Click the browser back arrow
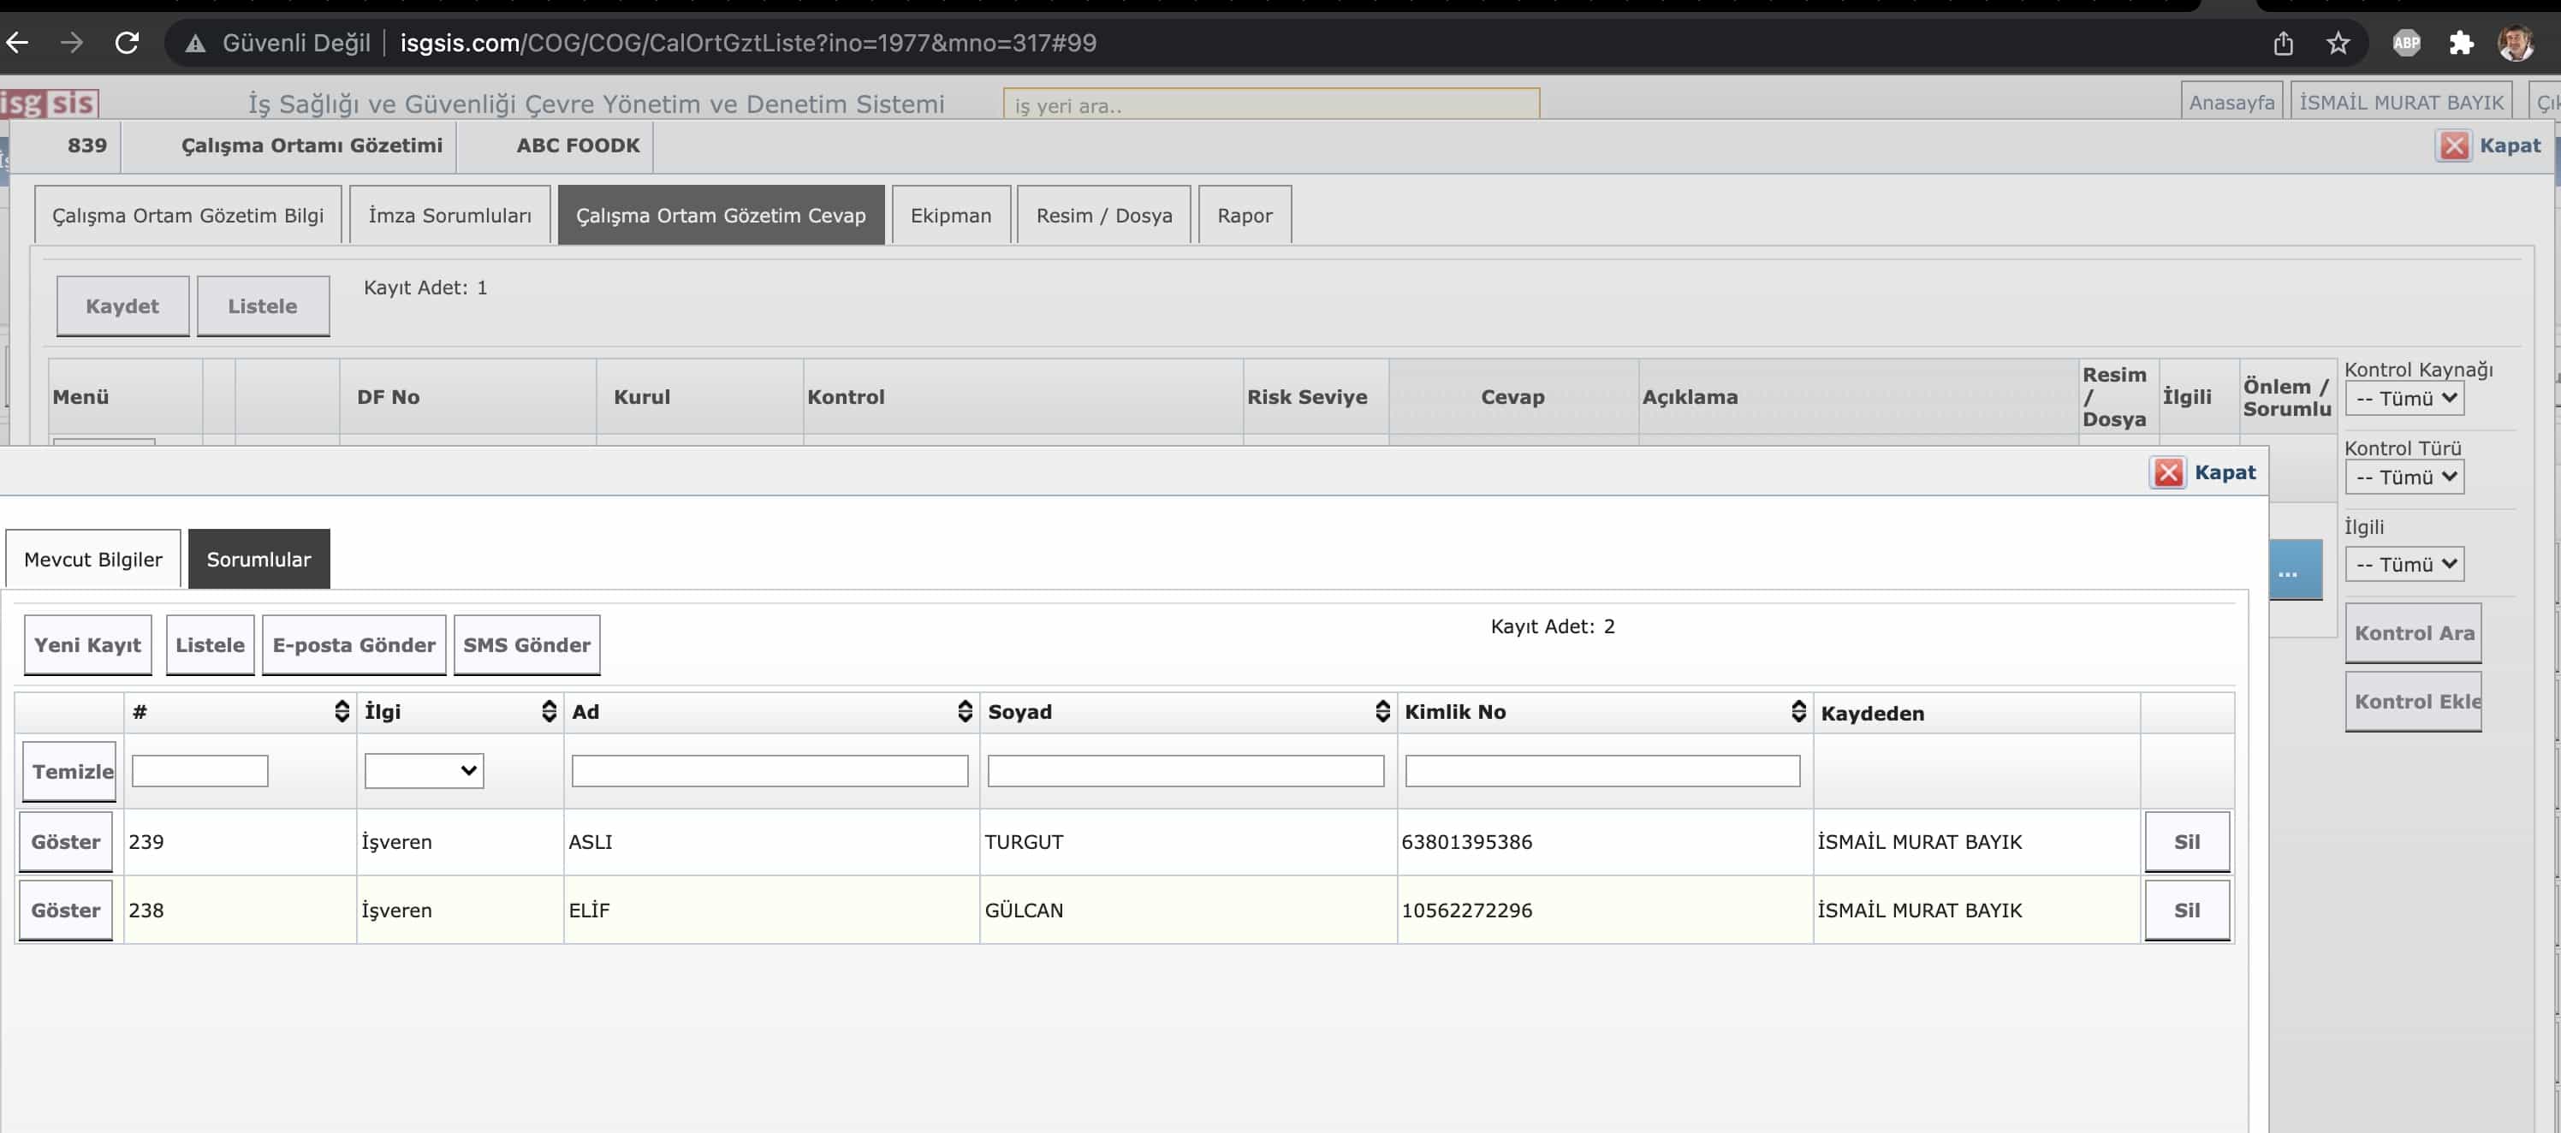Viewport: 2561px width, 1133px height. [18, 43]
